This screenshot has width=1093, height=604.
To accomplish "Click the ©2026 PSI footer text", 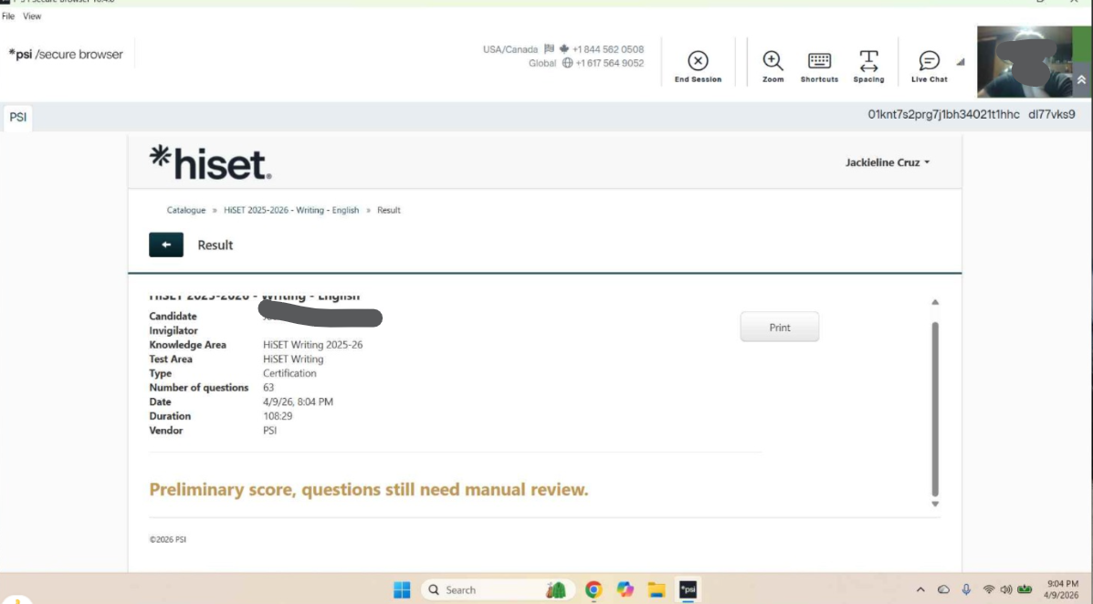I will (x=167, y=539).
